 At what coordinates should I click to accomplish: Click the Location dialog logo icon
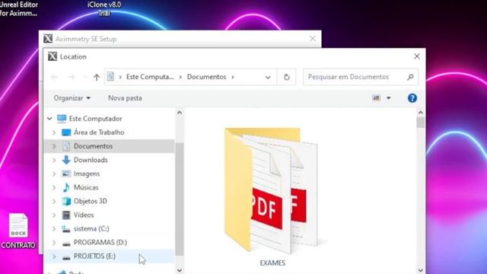tap(53, 56)
